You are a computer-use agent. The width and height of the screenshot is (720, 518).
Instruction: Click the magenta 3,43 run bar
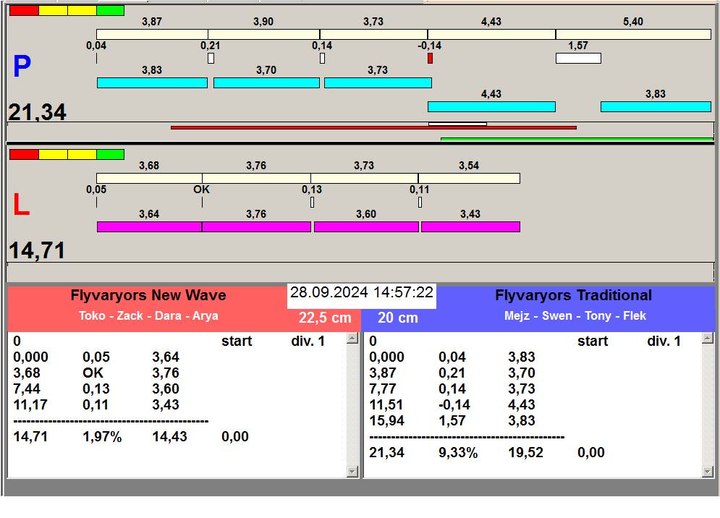click(x=470, y=226)
